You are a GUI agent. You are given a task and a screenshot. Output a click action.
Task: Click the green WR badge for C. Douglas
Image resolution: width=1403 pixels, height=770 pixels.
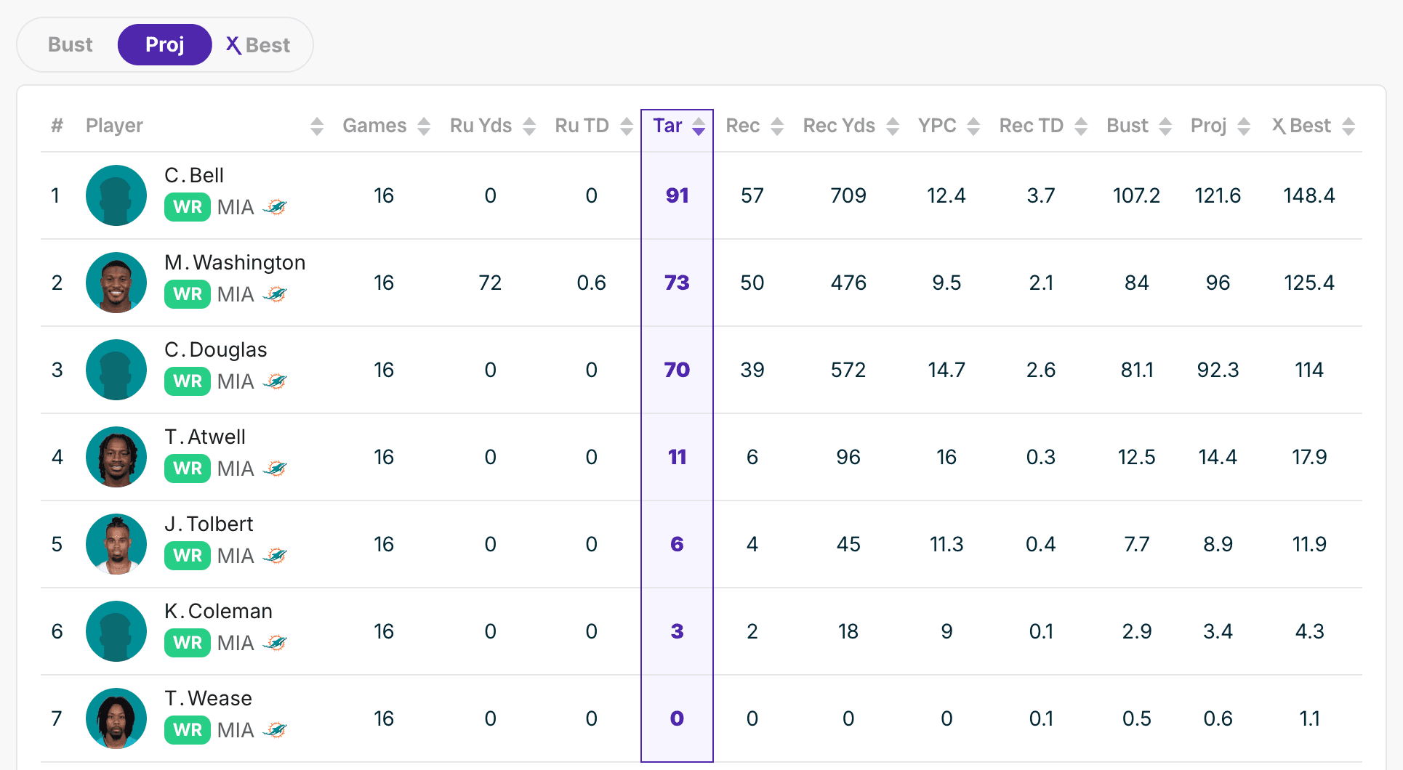[x=188, y=381]
